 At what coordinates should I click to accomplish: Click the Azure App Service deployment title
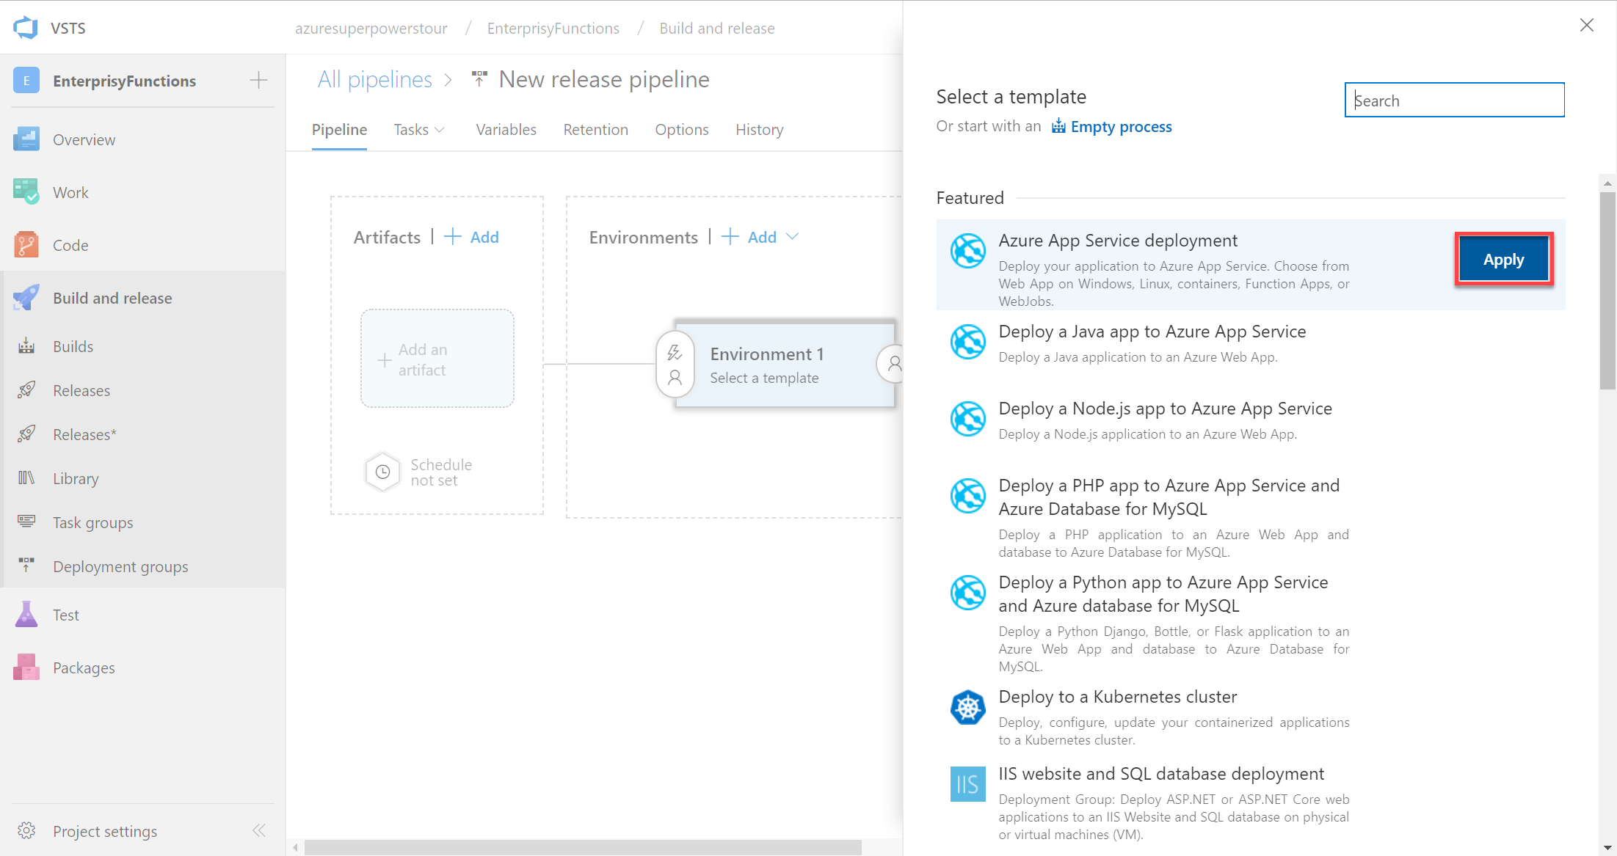coord(1117,241)
